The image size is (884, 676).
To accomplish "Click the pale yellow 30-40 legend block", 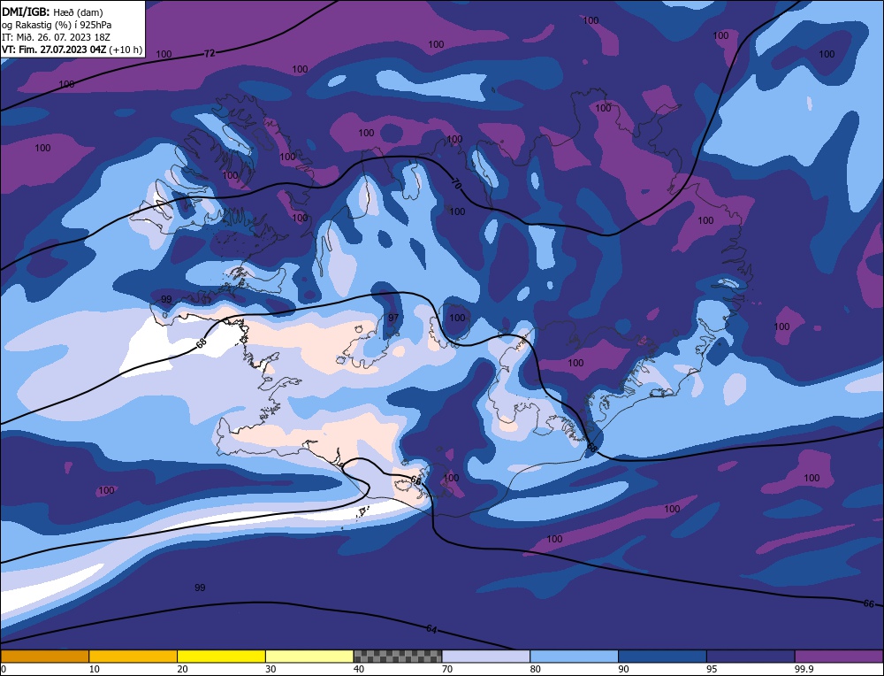I will (x=309, y=657).
